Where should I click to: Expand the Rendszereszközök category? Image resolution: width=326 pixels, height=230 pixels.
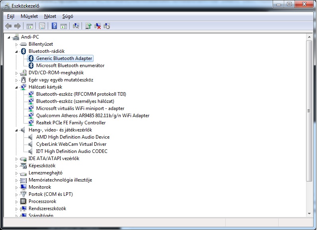coord(16,209)
